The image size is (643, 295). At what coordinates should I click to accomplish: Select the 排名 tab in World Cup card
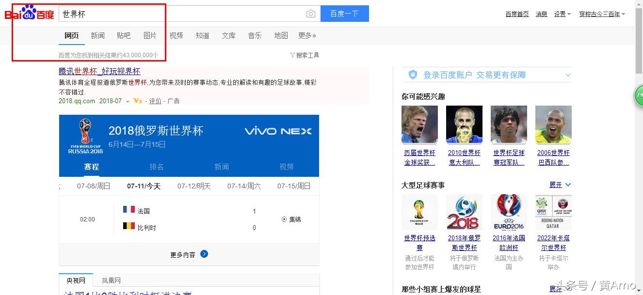157,167
